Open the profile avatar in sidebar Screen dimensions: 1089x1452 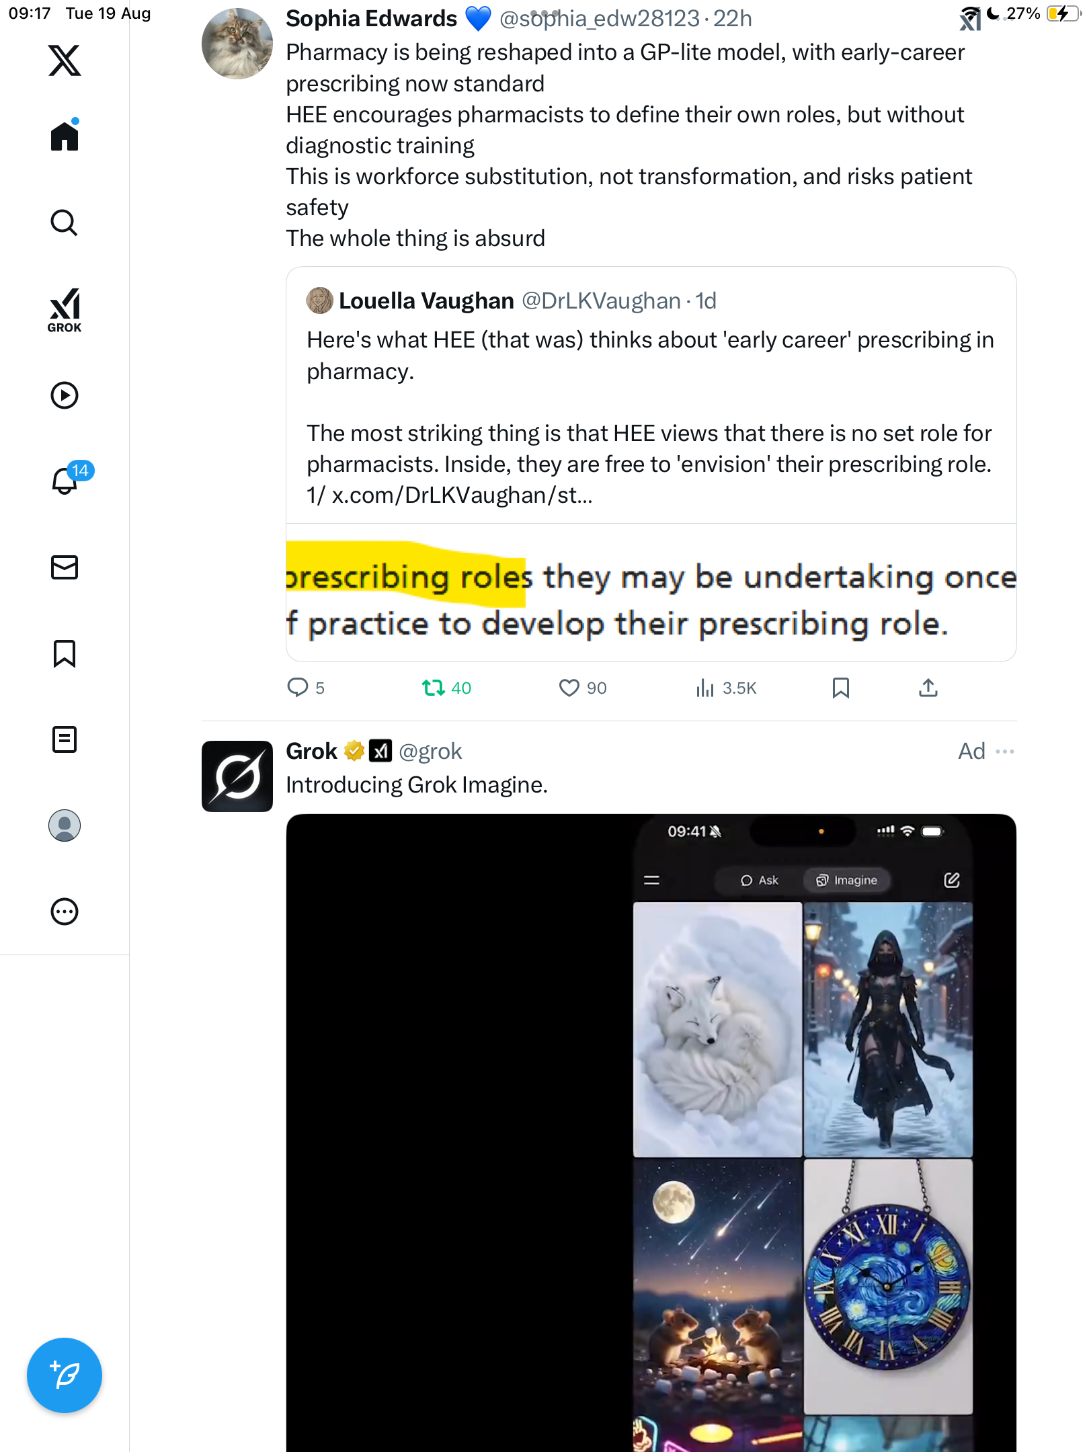pos(65,825)
